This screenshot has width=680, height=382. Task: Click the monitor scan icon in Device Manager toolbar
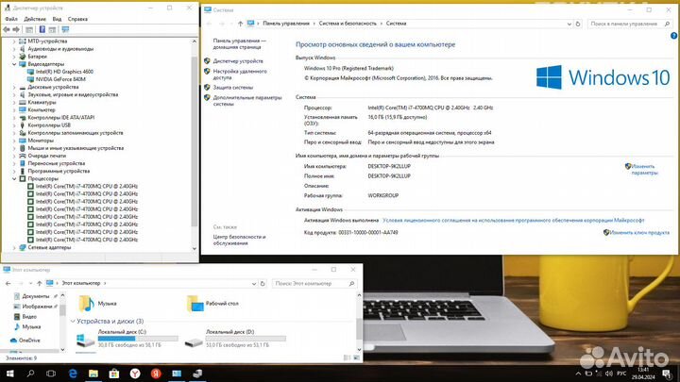[x=65, y=29]
